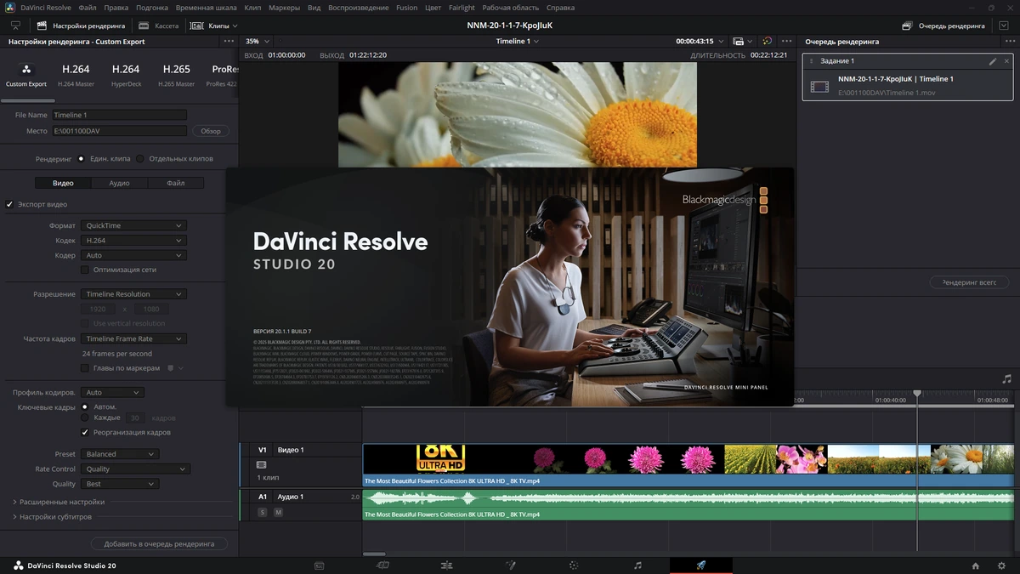Select the Автом. keyframes radio button
Screen dimensions: 1020x574
click(85, 406)
